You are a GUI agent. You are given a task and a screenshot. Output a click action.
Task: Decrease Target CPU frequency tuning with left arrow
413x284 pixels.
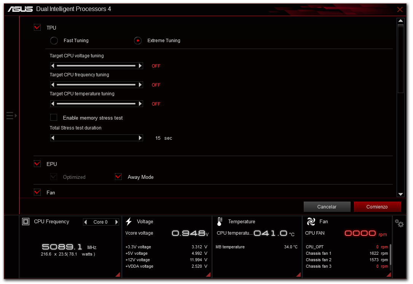click(x=53, y=85)
